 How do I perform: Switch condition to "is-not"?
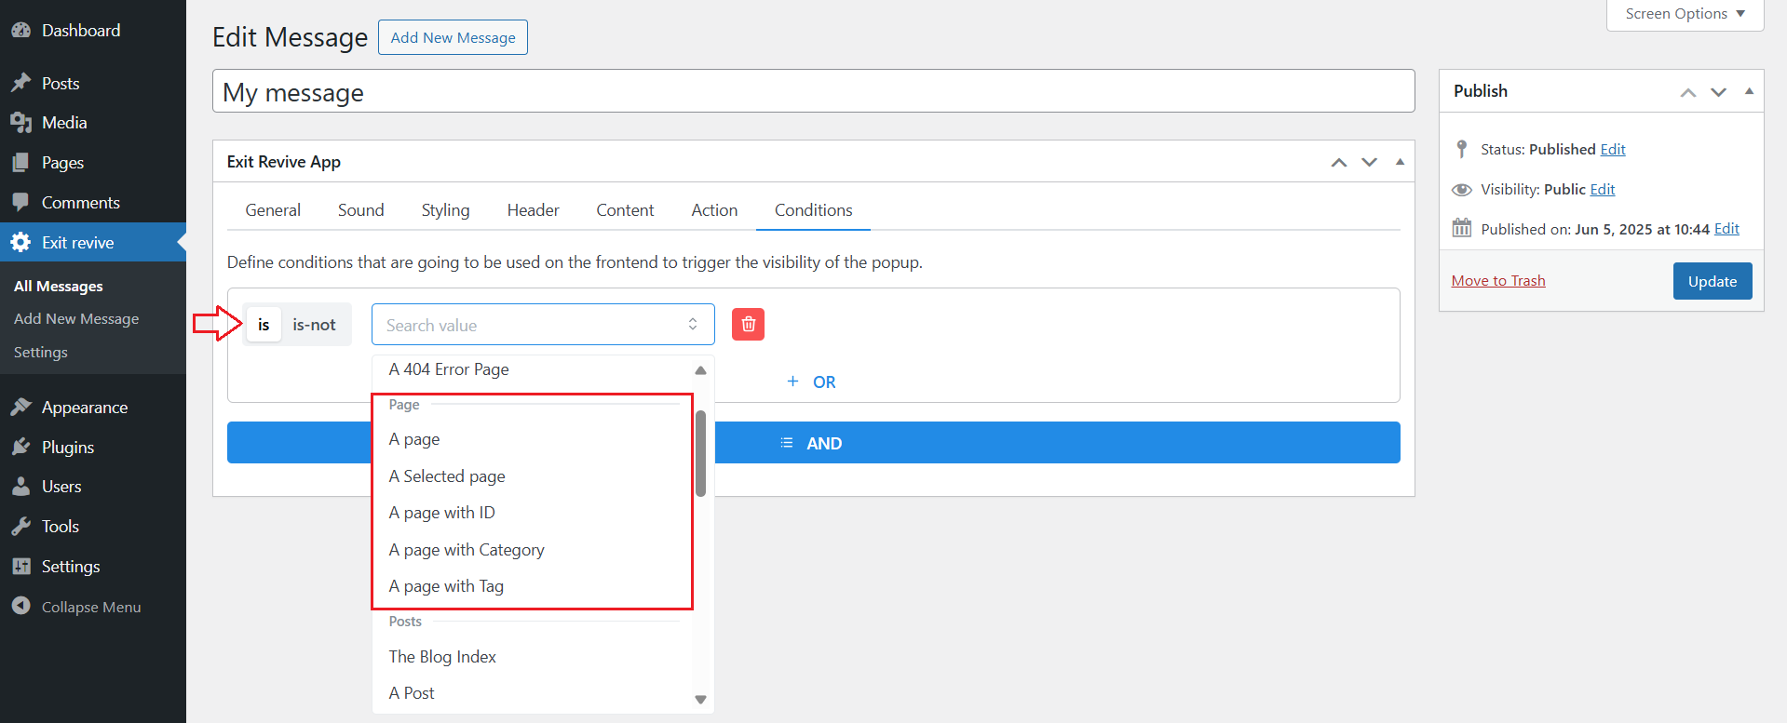[314, 325]
